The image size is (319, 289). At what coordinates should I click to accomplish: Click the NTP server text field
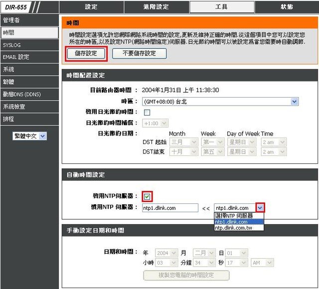(170, 208)
